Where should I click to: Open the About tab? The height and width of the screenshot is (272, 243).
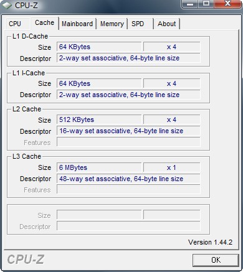(x=167, y=24)
